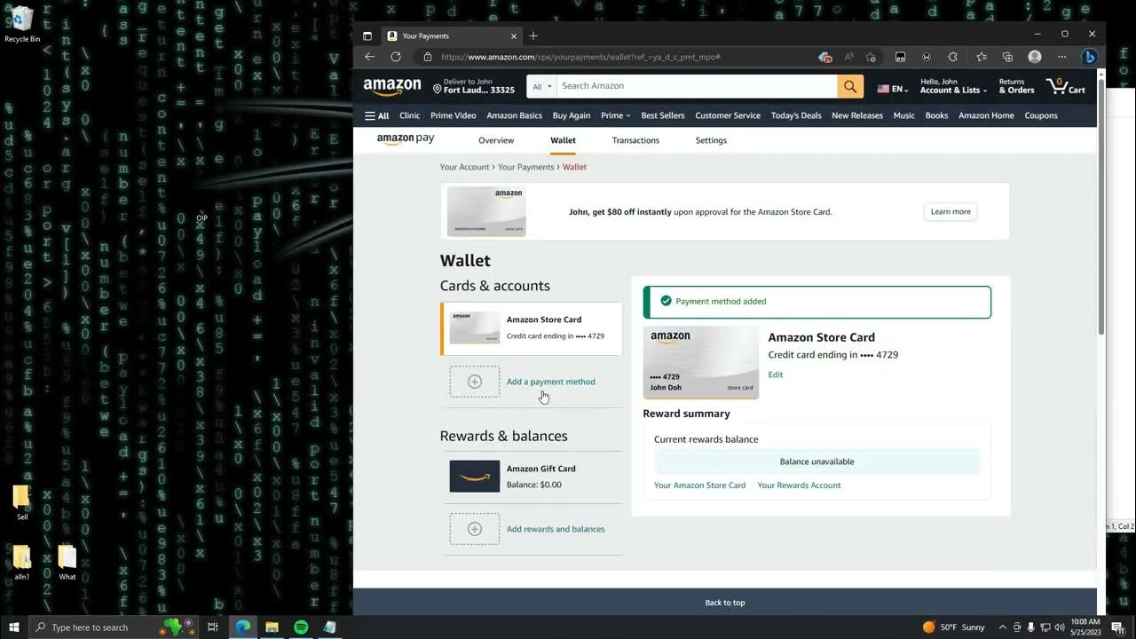Image resolution: width=1136 pixels, height=639 pixels.
Task: Select the Sell folder on desktop
Action: [x=22, y=502]
